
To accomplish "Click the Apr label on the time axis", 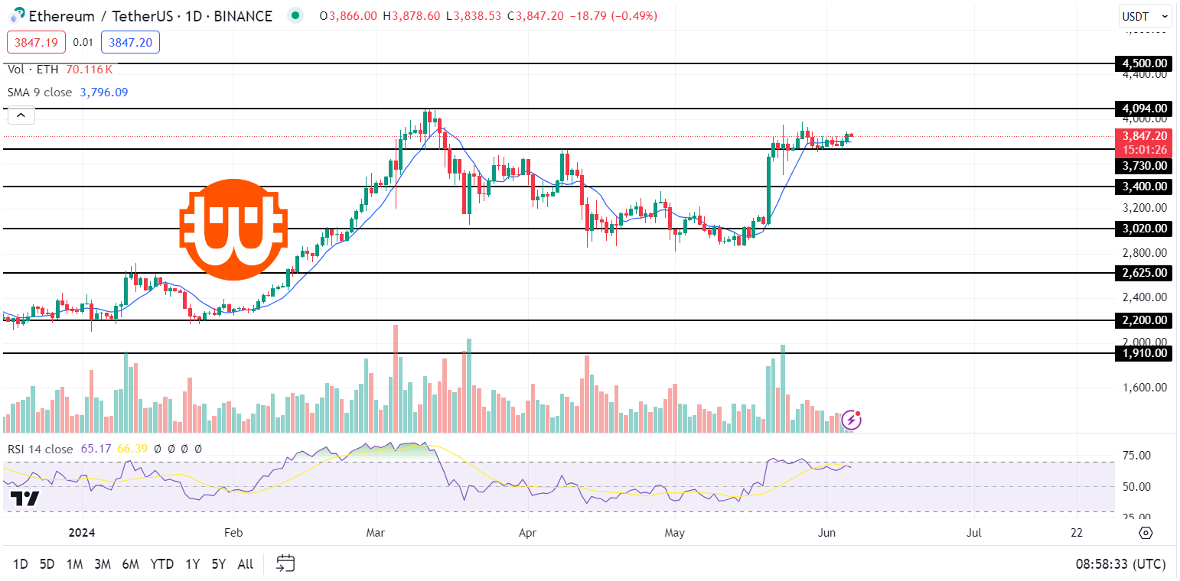I will (x=527, y=532).
